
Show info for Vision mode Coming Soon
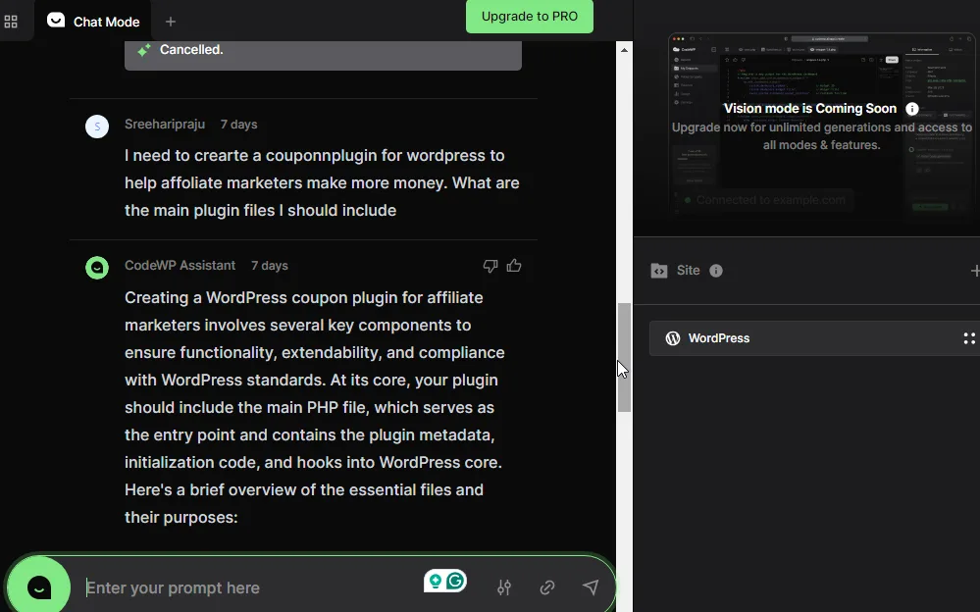(x=912, y=109)
